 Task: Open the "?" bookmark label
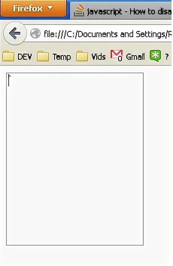(167, 57)
